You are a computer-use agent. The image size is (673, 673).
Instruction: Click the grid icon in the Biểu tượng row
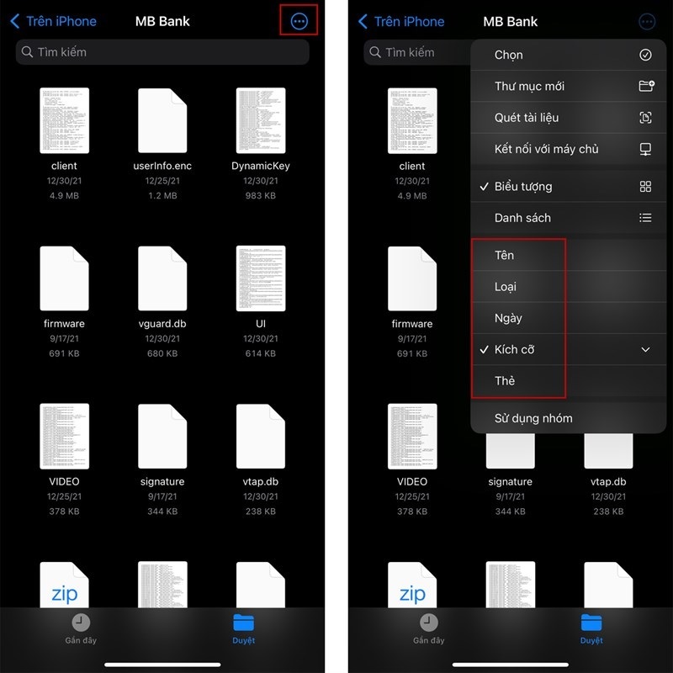pyautogui.click(x=645, y=187)
